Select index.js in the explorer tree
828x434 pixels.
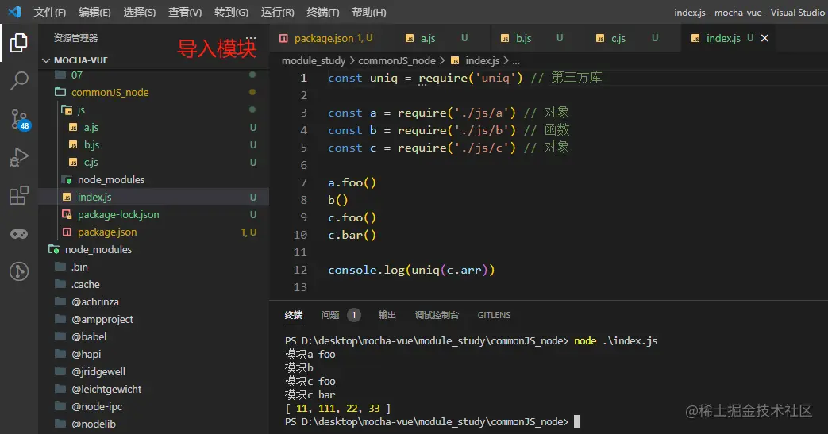(153, 197)
